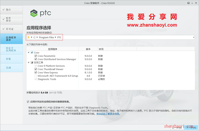
Task: Disable diagnostic data collection checkbox
Action: click(x=28, y=101)
